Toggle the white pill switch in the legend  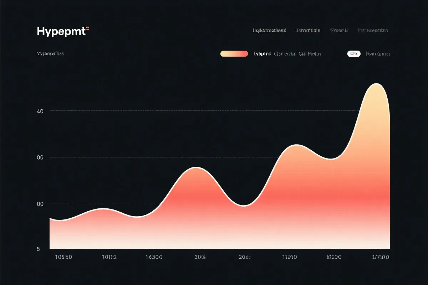(354, 54)
